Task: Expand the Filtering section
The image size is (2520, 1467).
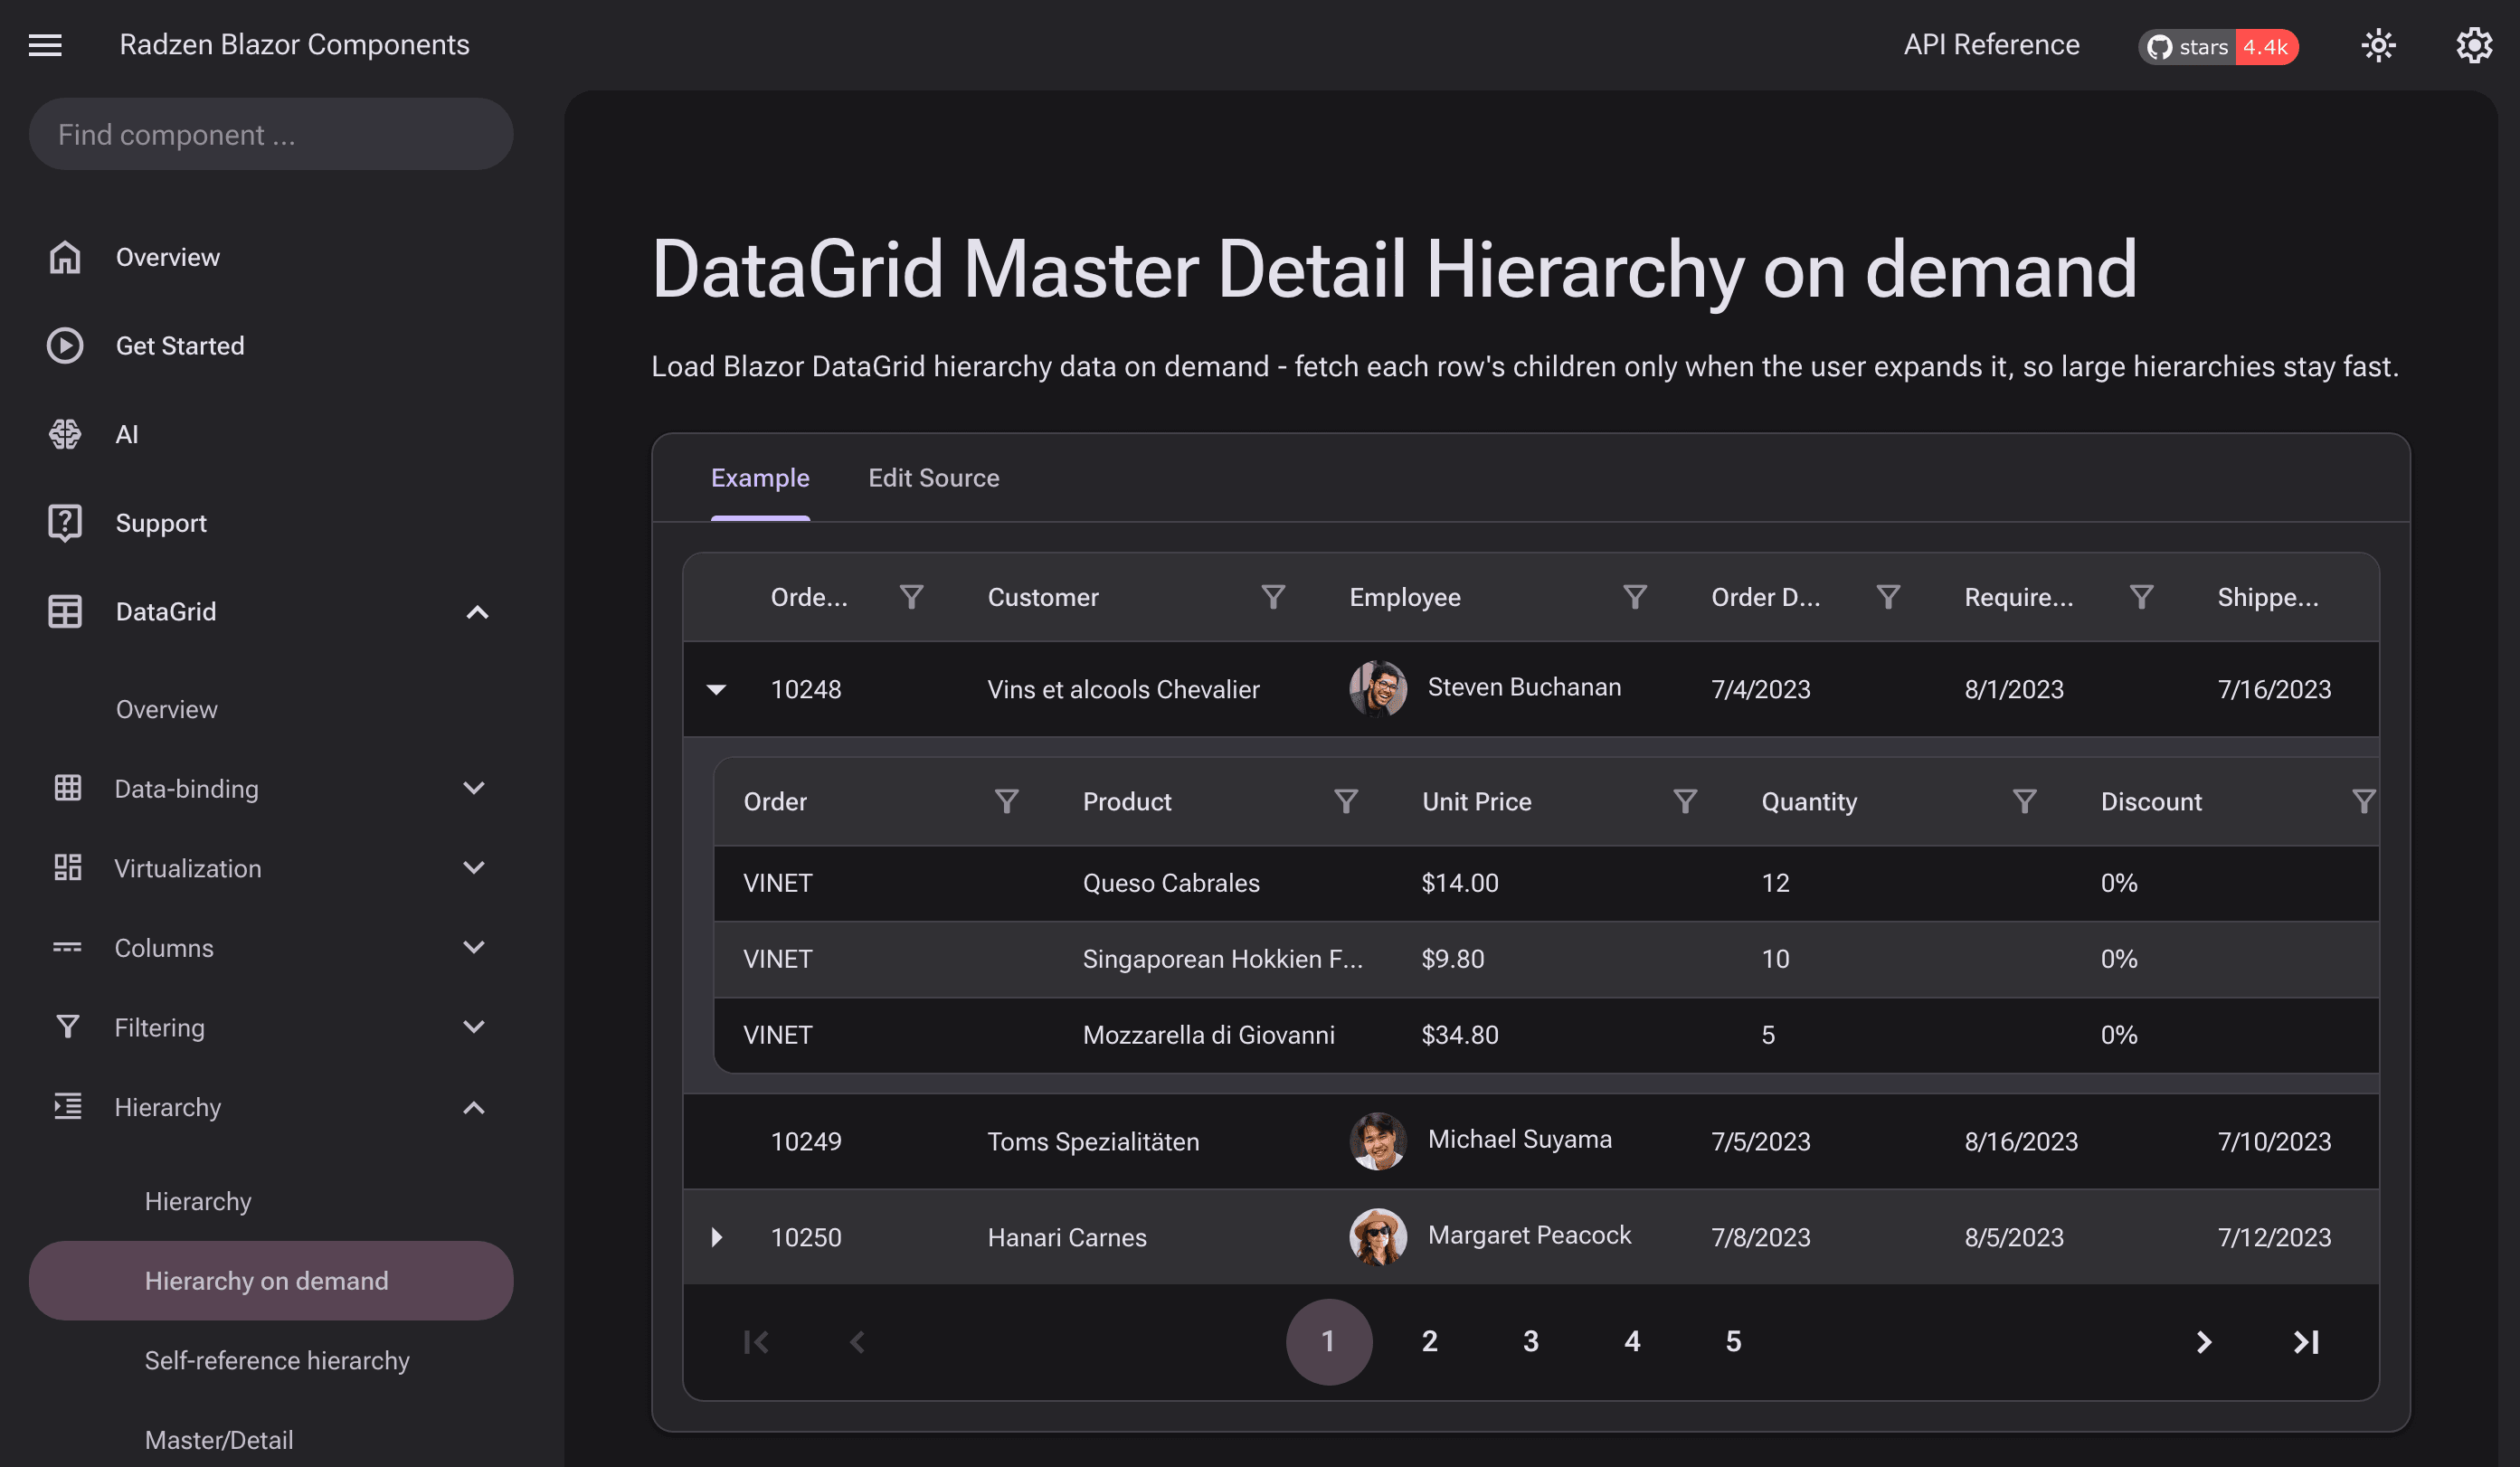Action: pyautogui.click(x=271, y=1028)
